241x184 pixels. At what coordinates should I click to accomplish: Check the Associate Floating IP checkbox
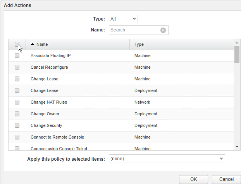17,56
